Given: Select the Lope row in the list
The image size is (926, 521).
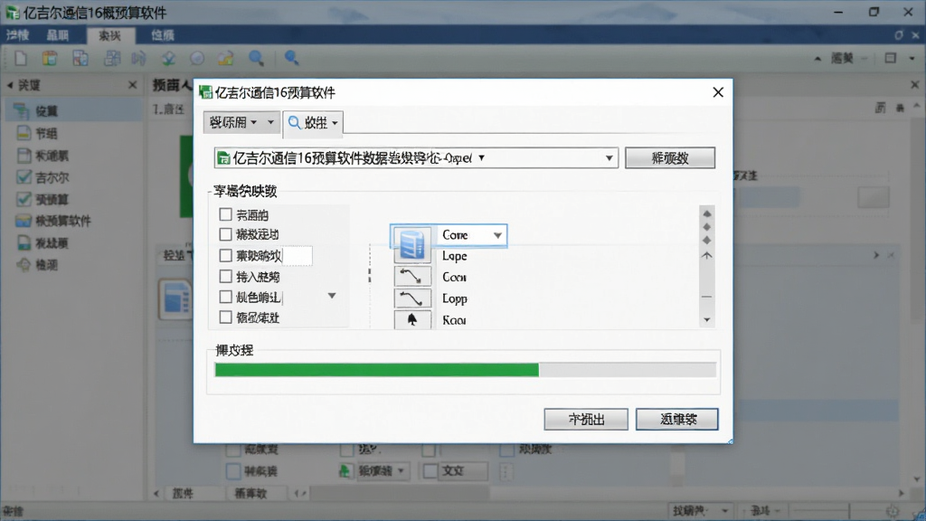Looking at the screenshot, I should (x=455, y=256).
